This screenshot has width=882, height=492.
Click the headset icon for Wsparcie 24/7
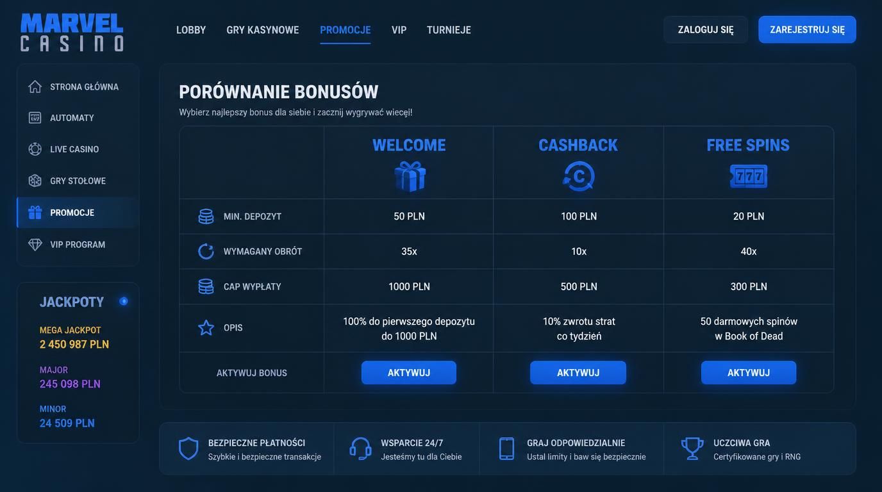(361, 448)
